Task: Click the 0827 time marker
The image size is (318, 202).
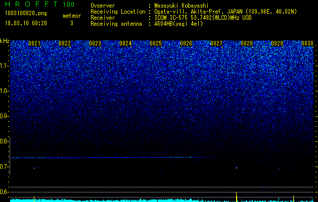Action: [216, 43]
